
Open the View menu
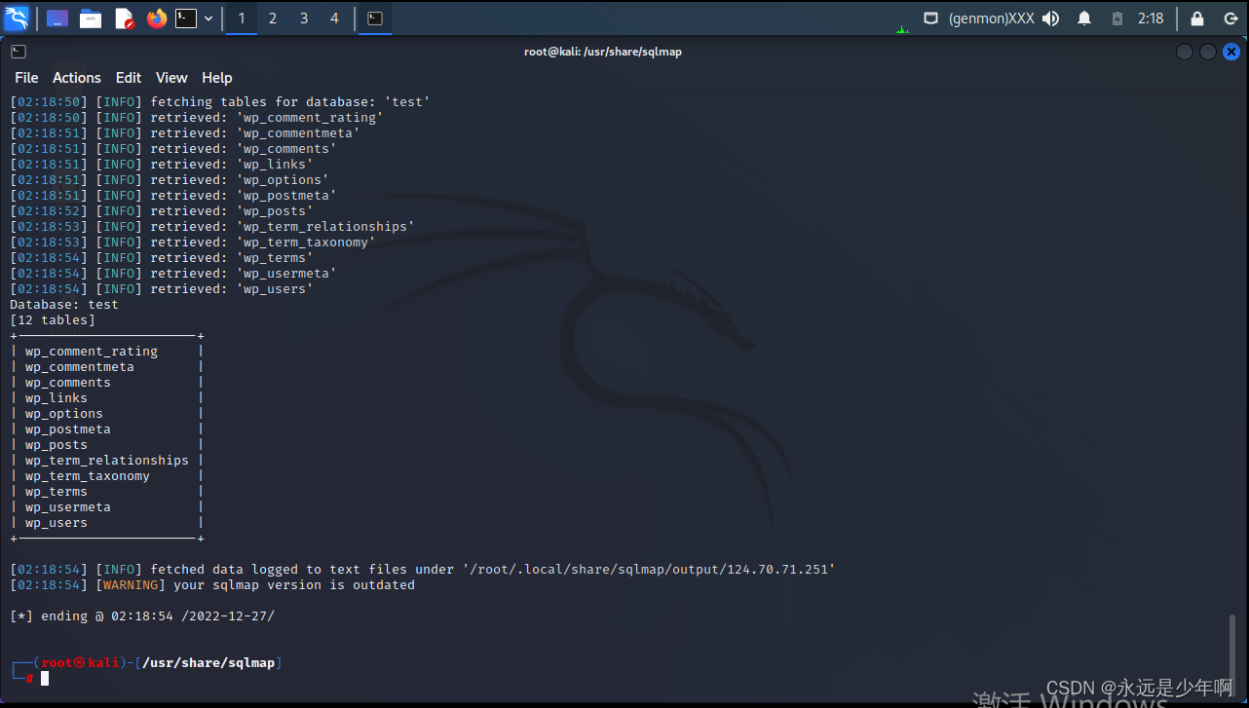point(171,78)
